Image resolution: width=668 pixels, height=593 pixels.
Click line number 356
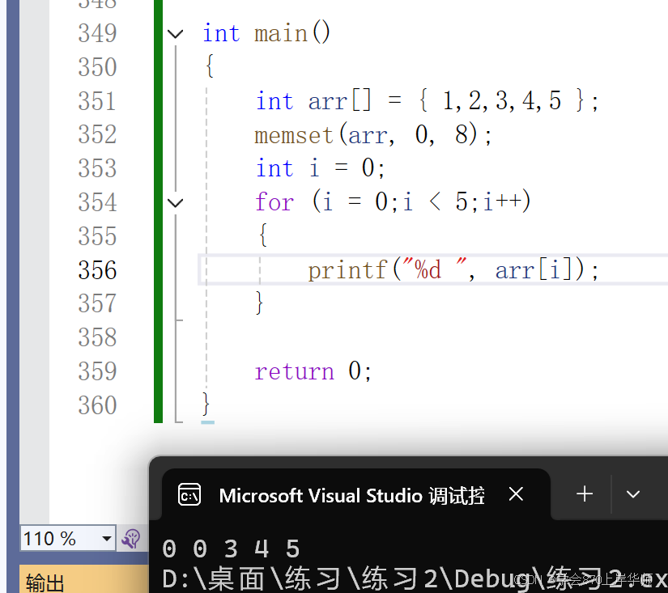coord(97,270)
